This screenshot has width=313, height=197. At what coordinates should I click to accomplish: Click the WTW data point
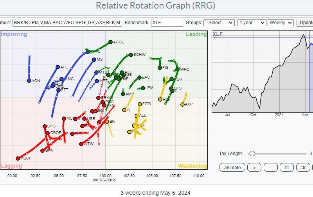click(81, 144)
